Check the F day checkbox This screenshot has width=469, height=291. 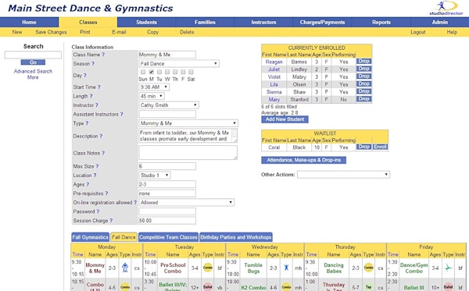[x=183, y=72]
